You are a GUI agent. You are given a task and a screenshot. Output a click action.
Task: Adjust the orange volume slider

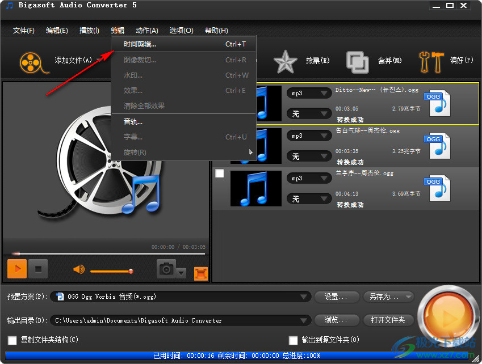coord(112,272)
